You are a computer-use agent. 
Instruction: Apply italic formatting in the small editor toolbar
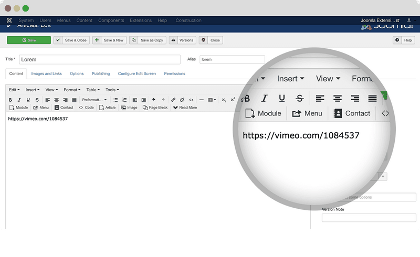click(x=19, y=100)
